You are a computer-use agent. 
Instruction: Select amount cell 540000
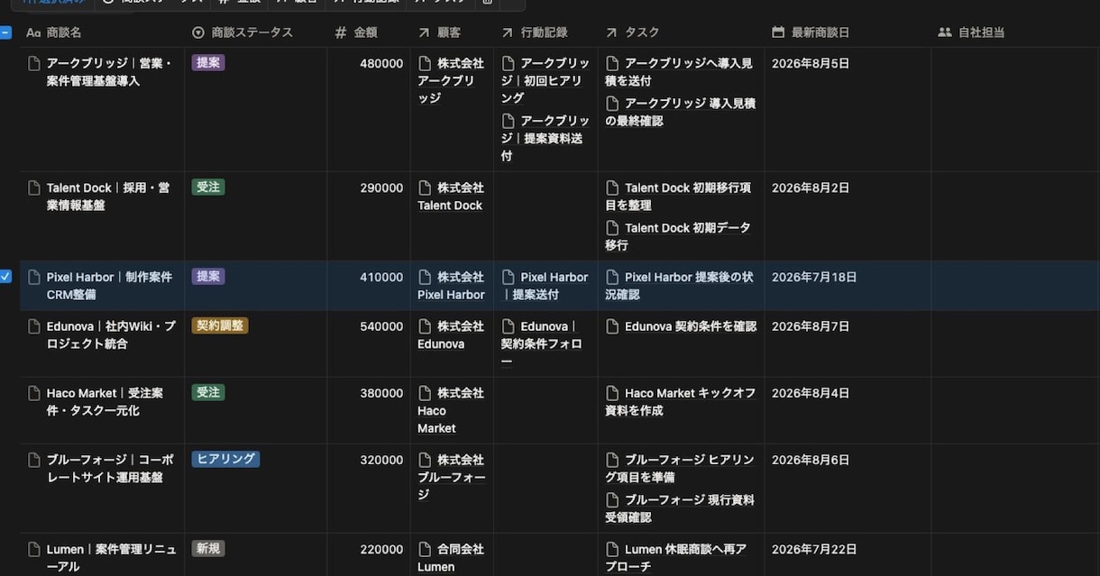[369, 343]
